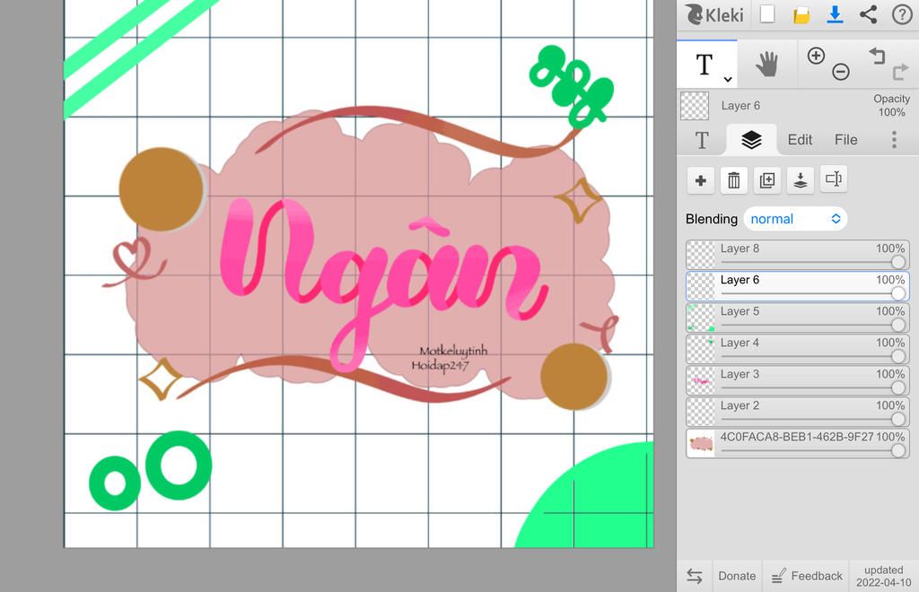Open the three-dot more menu

(x=894, y=140)
